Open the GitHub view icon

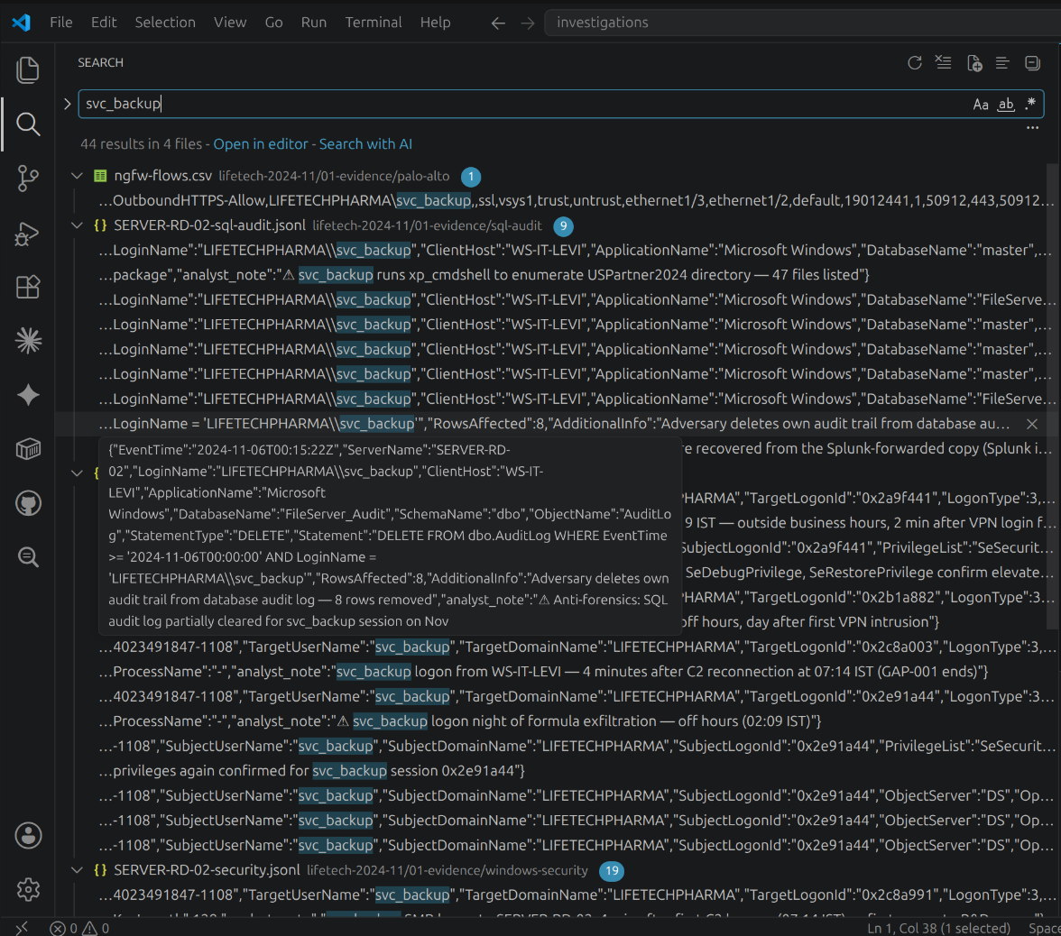(28, 503)
